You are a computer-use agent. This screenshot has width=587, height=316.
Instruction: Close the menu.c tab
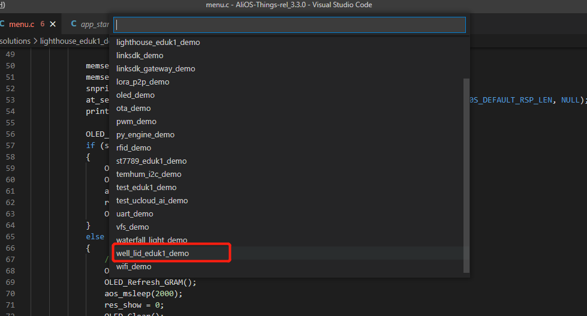(53, 24)
